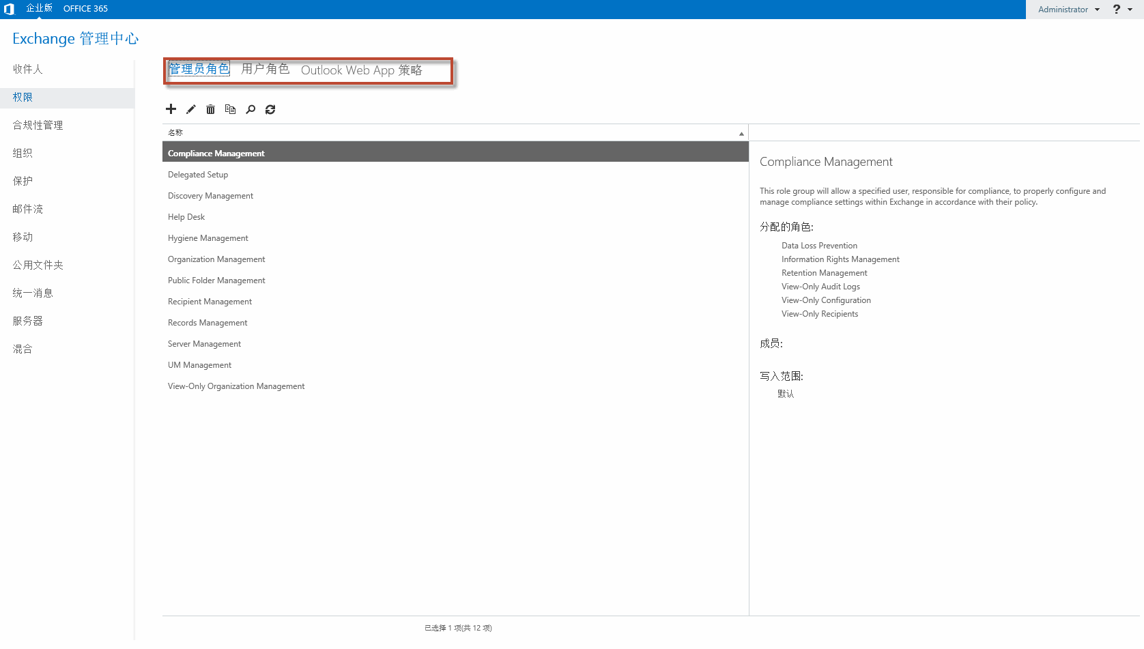Open OFFICE 365 in top bar
Screen dimensions: 1144x649
pos(85,9)
